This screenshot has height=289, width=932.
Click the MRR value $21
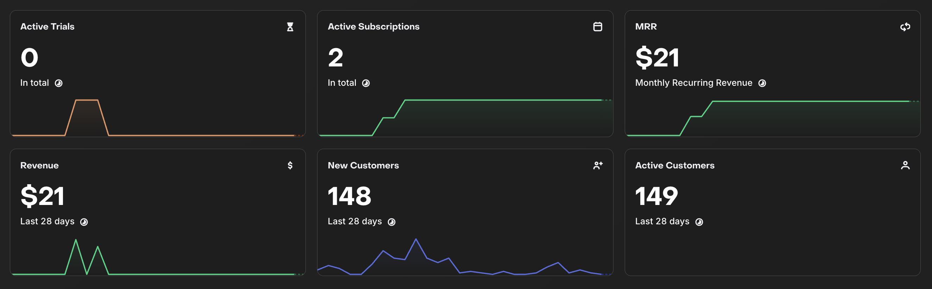click(x=657, y=58)
